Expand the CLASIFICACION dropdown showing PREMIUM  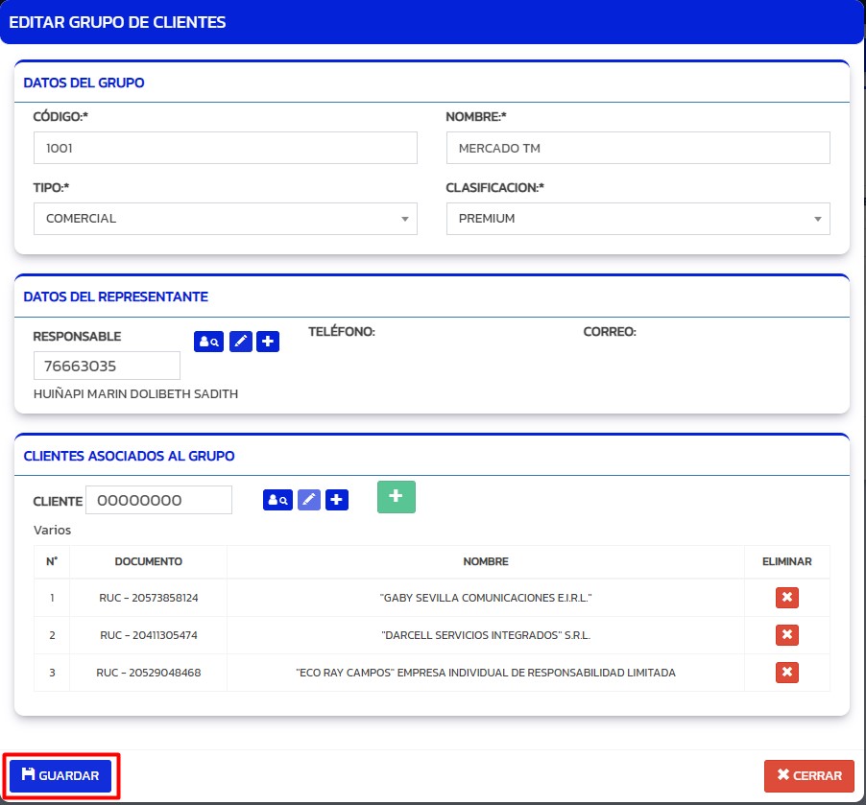pos(637,219)
